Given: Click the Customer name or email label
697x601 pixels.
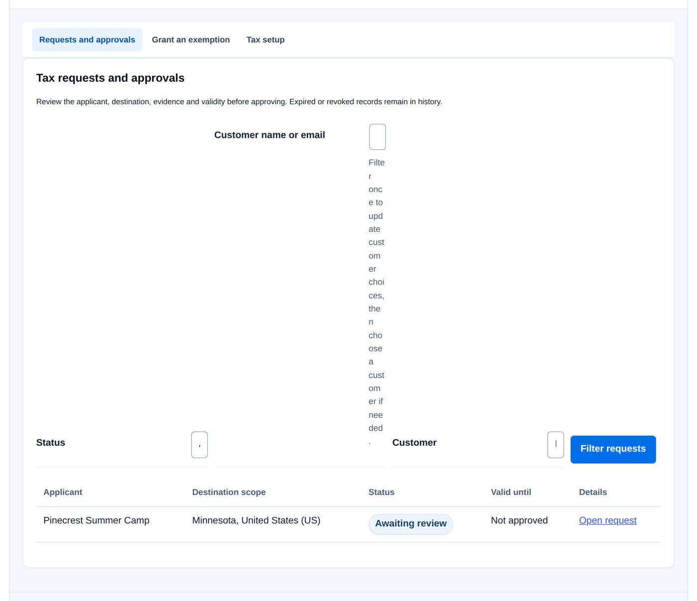Looking at the screenshot, I should coord(269,135).
